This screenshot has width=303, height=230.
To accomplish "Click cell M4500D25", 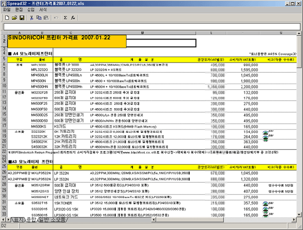I will pos(39,115).
